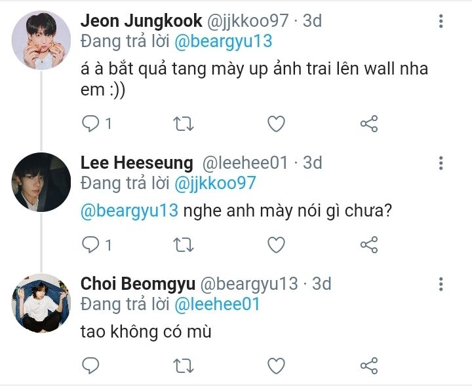Reply to Jeon Jungkook's tweet
472x386 pixels.
pos(90,123)
